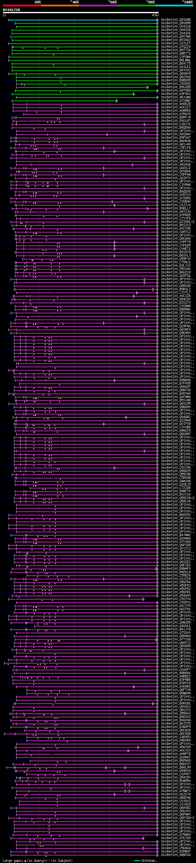Image resolution: width=196 pixels, height=863 pixels.
Task: Select the UniRef100_Q0V6K4 label
Action: coord(176,171)
